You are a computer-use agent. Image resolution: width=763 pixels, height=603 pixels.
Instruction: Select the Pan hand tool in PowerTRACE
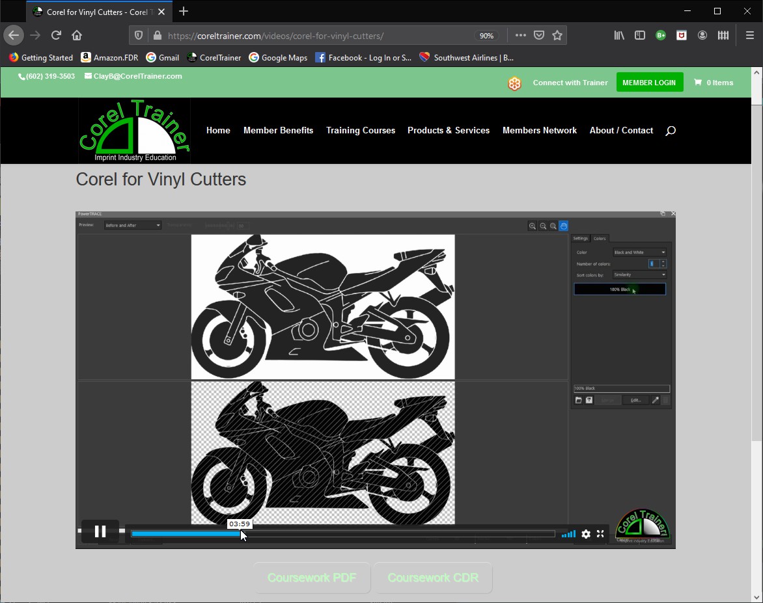click(564, 226)
